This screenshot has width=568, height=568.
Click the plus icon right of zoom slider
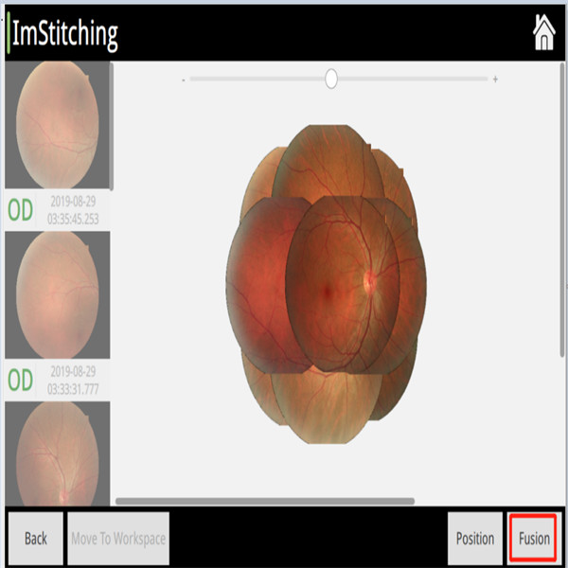[x=495, y=80]
